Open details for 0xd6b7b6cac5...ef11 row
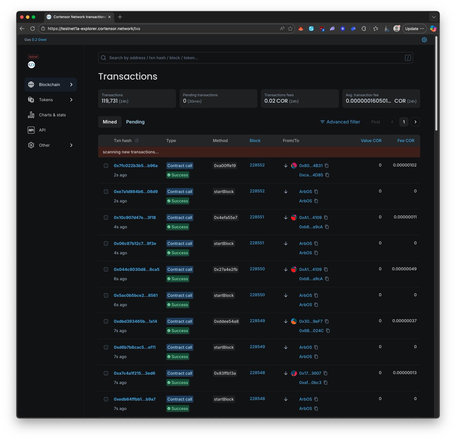Screen dimensions: 456x440 pos(106,347)
